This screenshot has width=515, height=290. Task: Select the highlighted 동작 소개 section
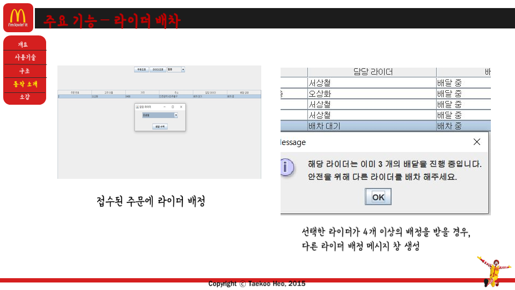coord(25,84)
